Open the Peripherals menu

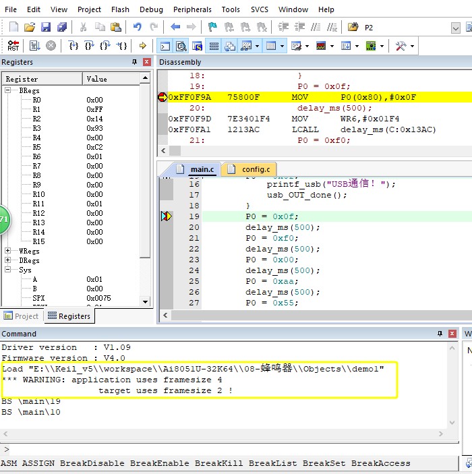(192, 9)
